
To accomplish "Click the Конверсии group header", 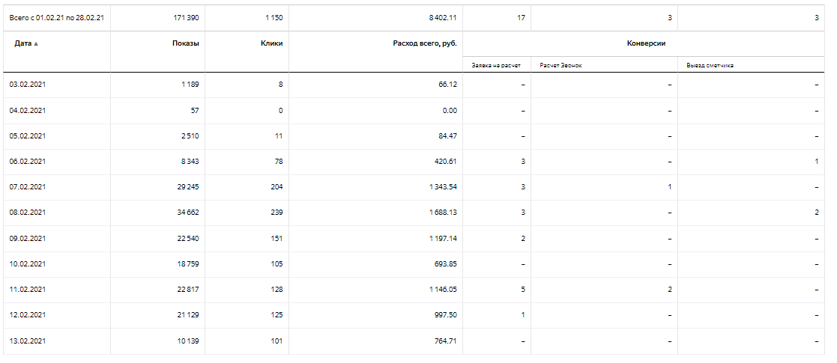I will click(x=646, y=43).
